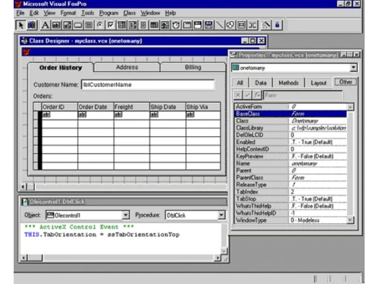This screenshot has height=284, width=379.
Task: Select the KeyPreview property row
Action: click(x=290, y=156)
